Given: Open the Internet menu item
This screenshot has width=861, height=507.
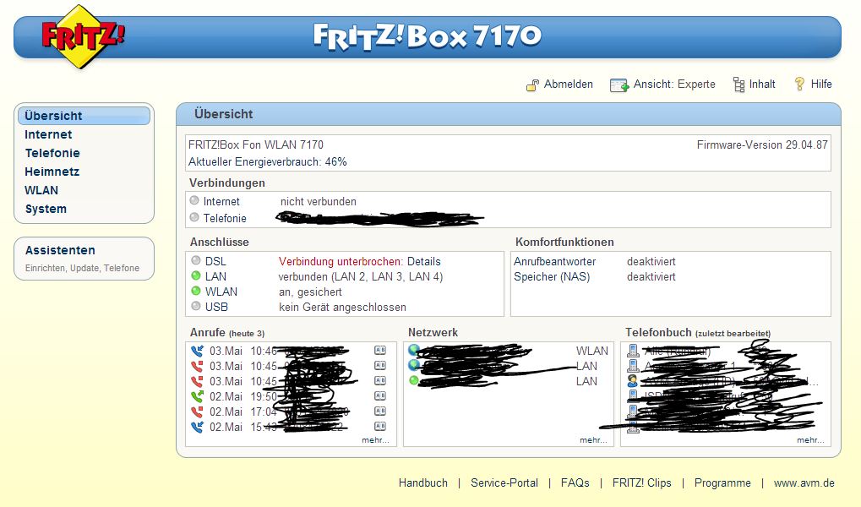Looking at the screenshot, I should 48,134.
